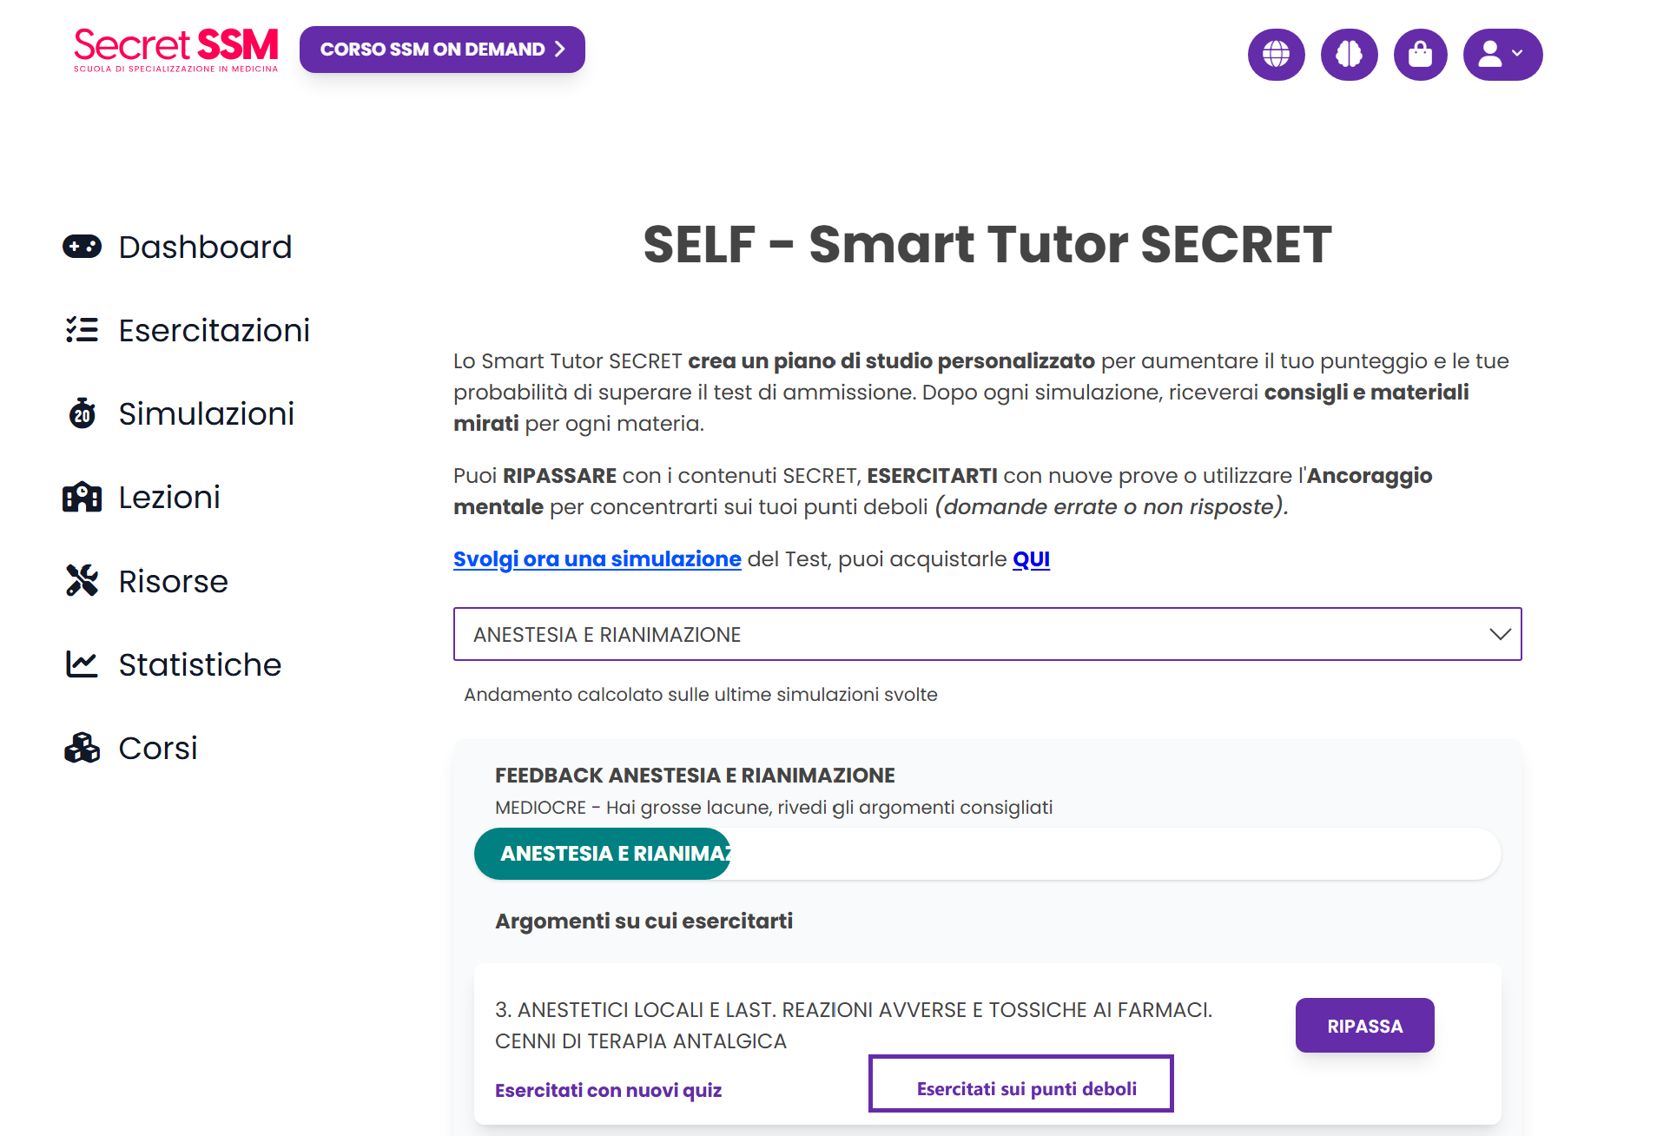Click the Simulazioni stopwatch icon

[83, 413]
